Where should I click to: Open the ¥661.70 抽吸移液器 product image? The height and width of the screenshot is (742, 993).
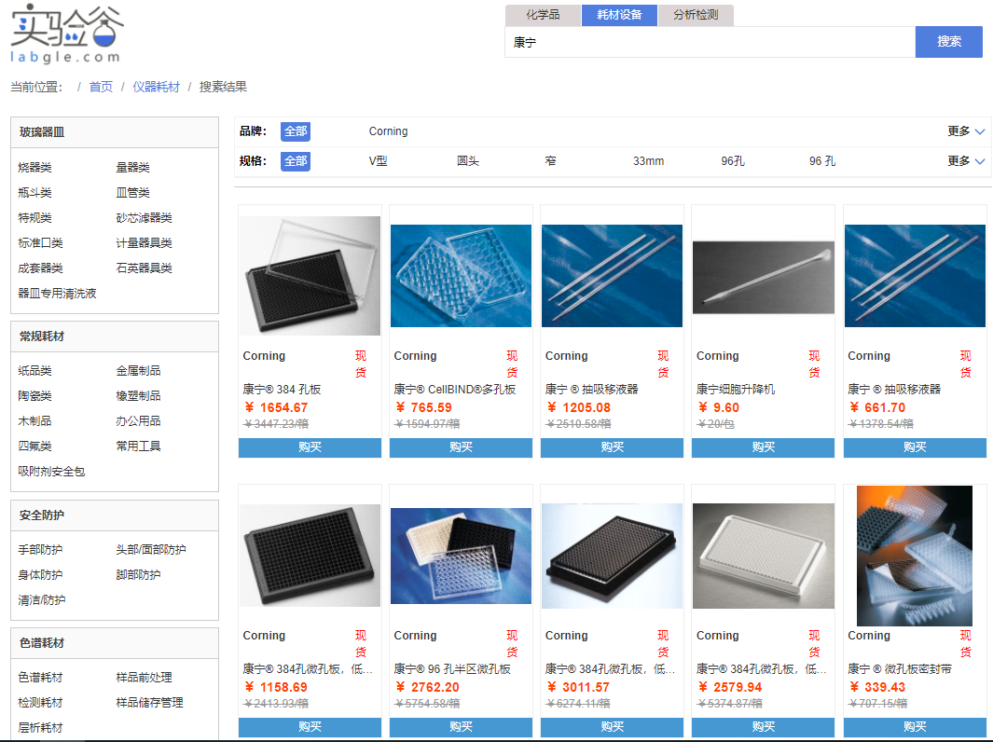(915, 275)
